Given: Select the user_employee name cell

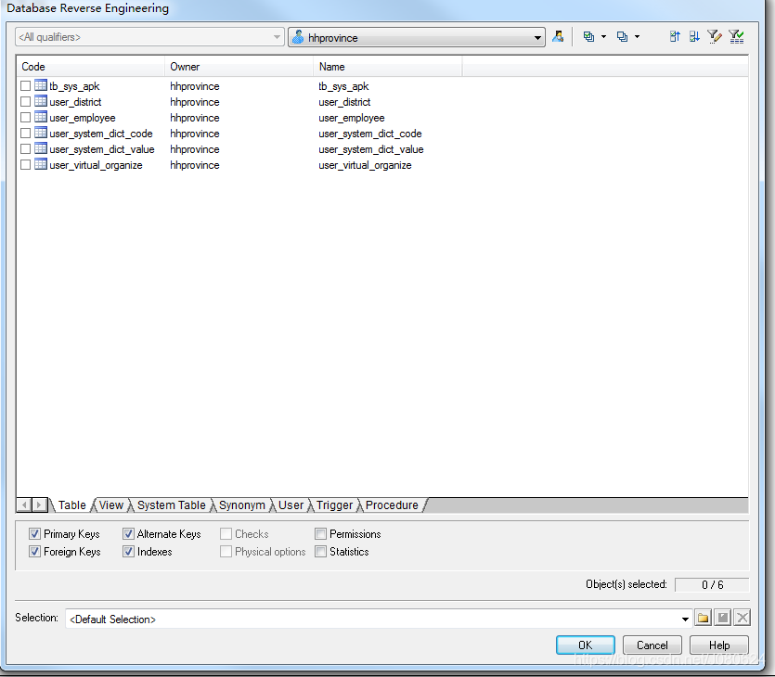Looking at the screenshot, I should pos(352,118).
